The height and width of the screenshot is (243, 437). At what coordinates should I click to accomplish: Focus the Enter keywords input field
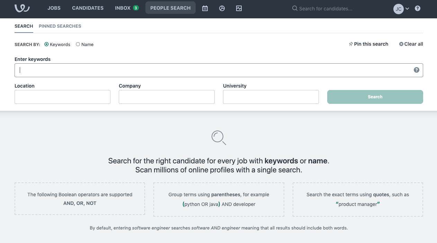coord(215,70)
